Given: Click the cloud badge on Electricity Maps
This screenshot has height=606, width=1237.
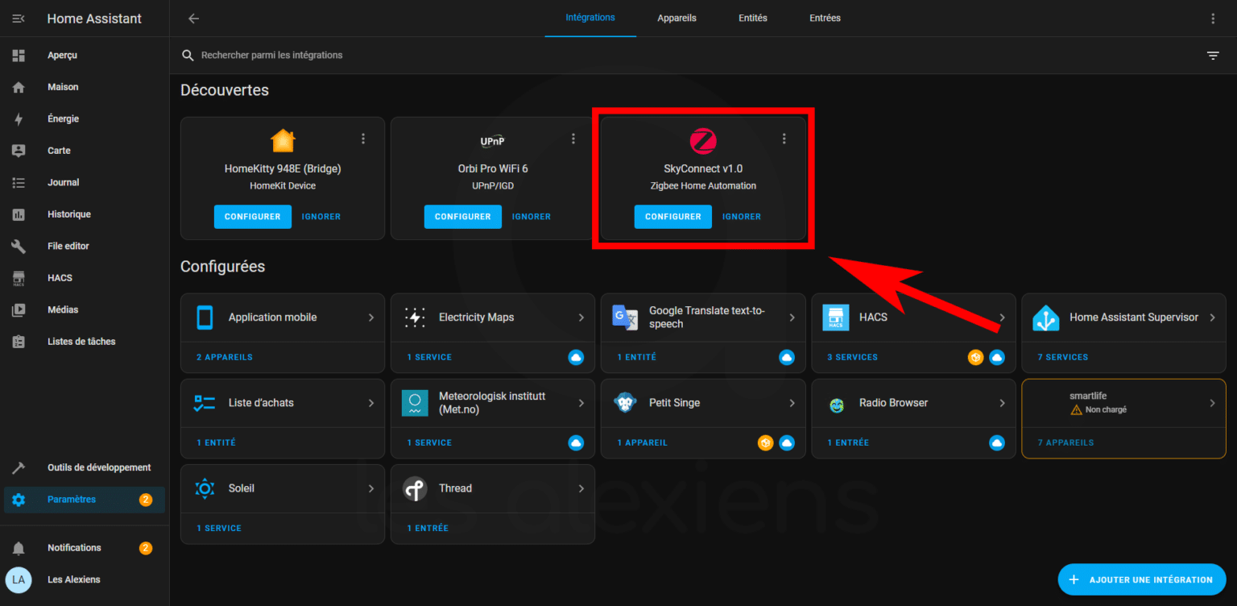Looking at the screenshot, I should click(x=576, y=357).
